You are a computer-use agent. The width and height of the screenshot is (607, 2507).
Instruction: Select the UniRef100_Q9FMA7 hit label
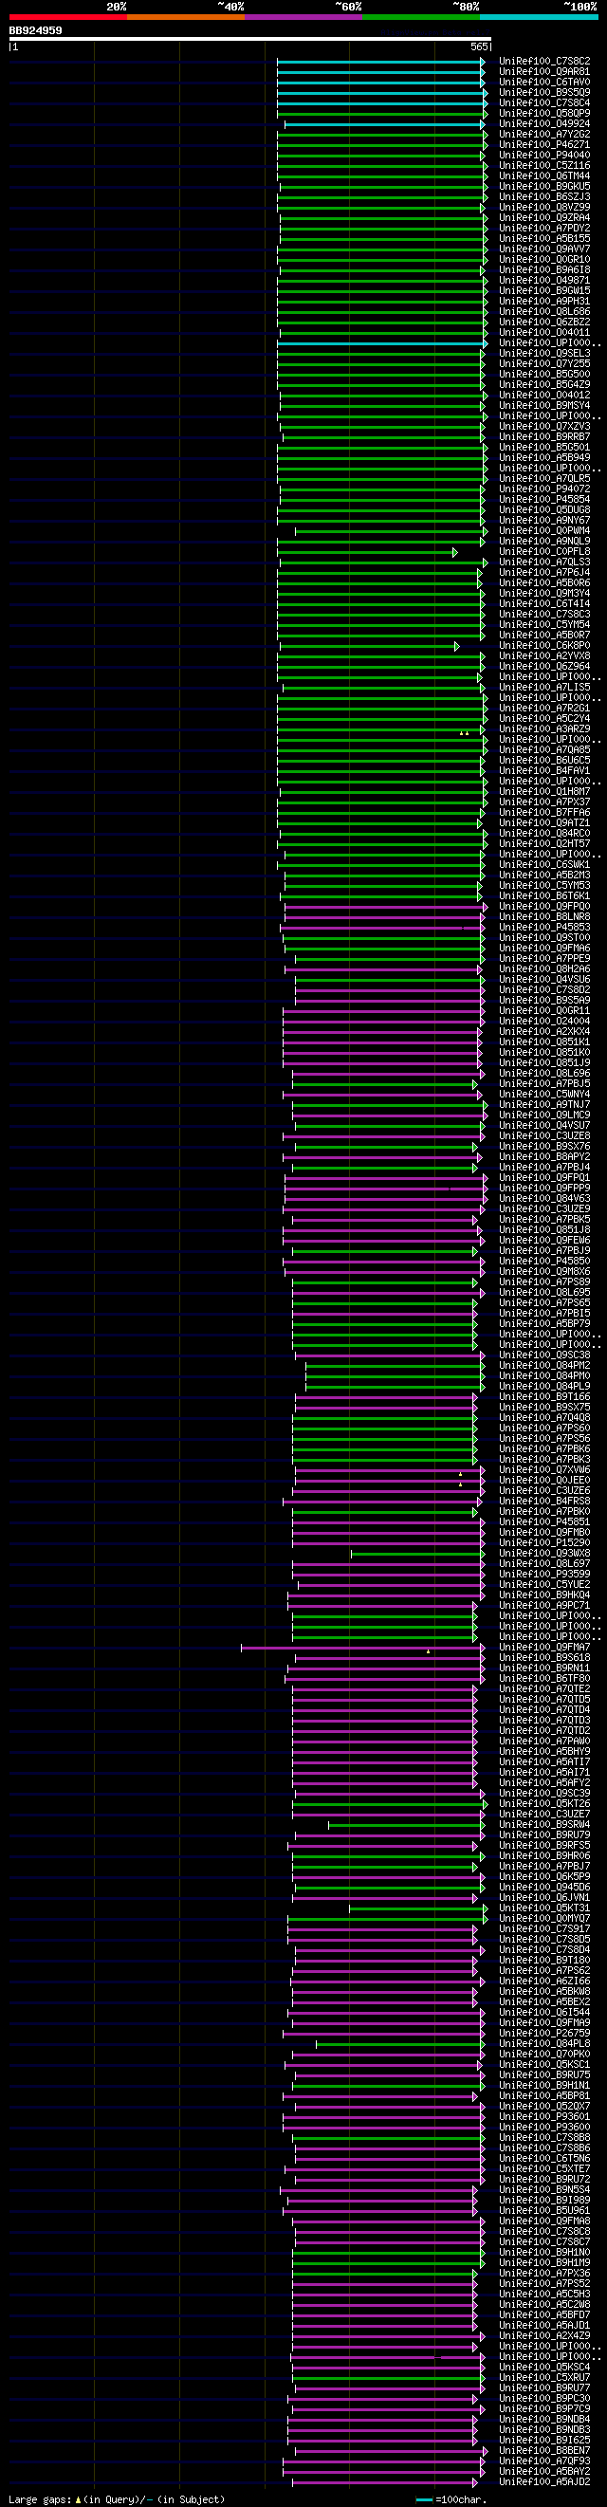pyautogui.click(x=544, y=1647)
